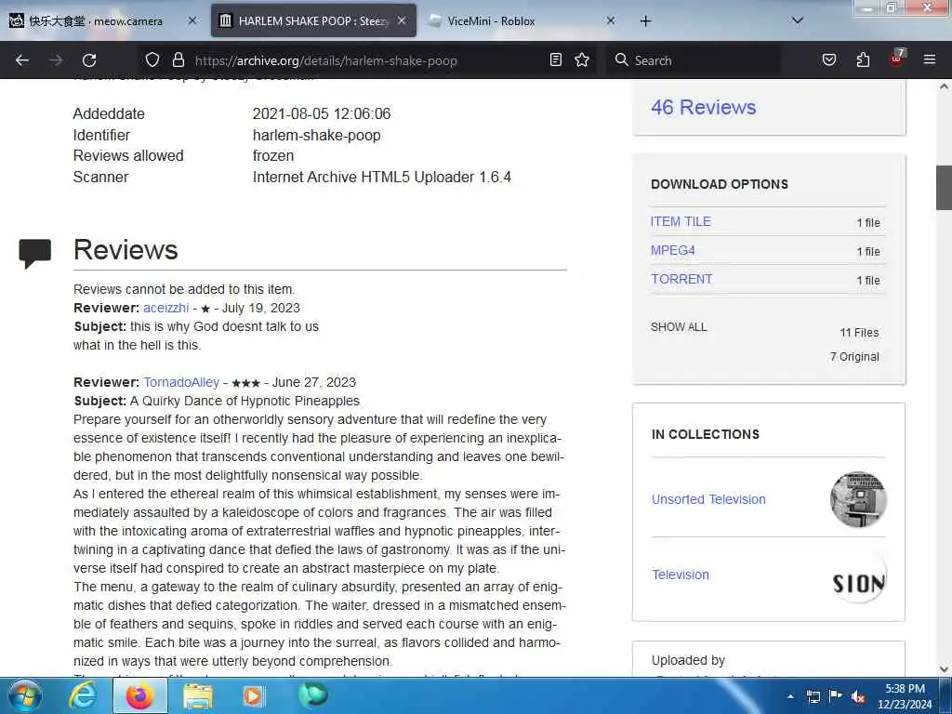Click the muted volume tray icon
Image resolution: width=952 pixels, height=714 pixels.
858,696
